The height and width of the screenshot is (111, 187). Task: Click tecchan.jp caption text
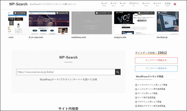coord(162,37)
